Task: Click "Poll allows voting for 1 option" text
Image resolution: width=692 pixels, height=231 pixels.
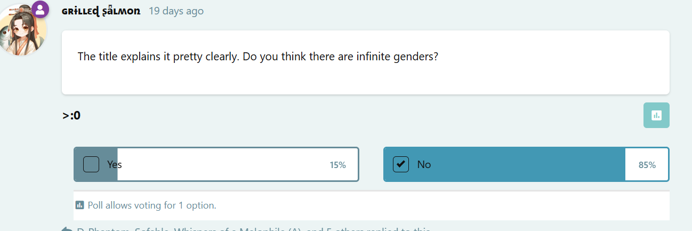Action: [x=152, y=205]
